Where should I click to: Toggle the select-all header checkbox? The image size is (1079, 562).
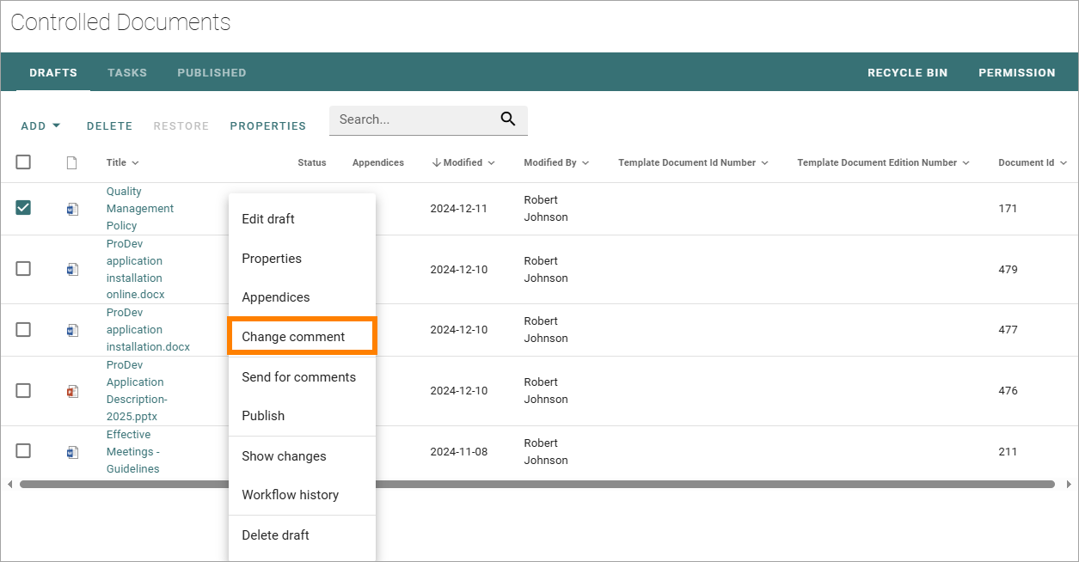point(23,162)
